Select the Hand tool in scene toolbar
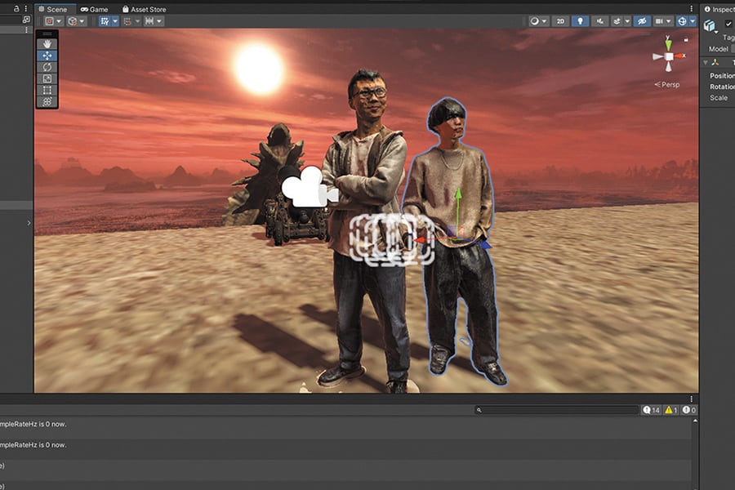Image resolution: width=735 pixels, height=490 pixels. point(47,43)
